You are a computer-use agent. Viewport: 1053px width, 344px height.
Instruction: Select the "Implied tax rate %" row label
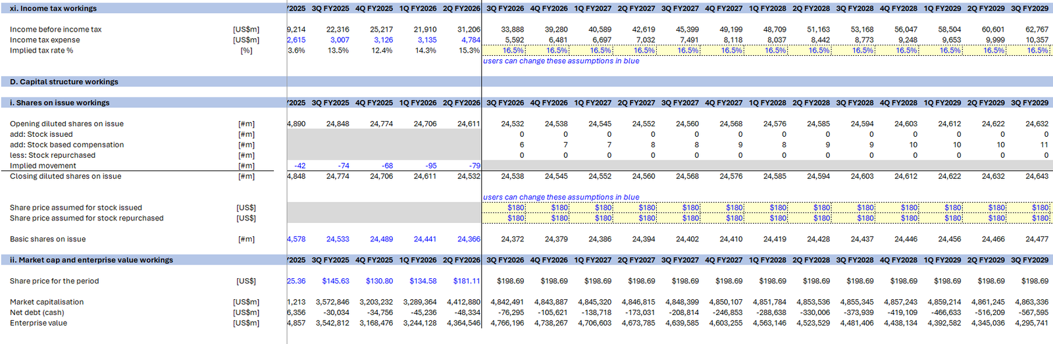coord(41,51)
